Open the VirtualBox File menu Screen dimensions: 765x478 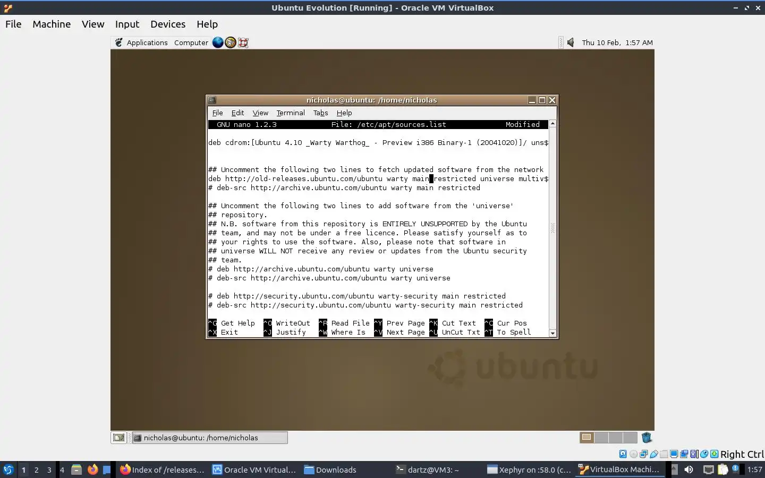coord(13,24)
